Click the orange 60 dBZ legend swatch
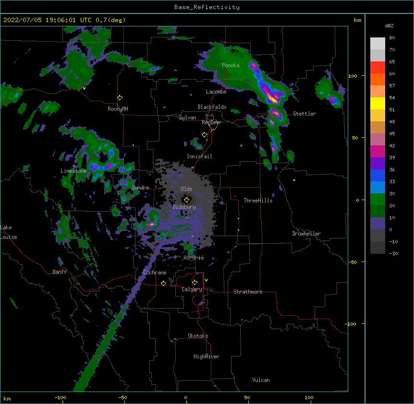Image resolution: width=414 pixels, height=404 pixels. (377, 79)
